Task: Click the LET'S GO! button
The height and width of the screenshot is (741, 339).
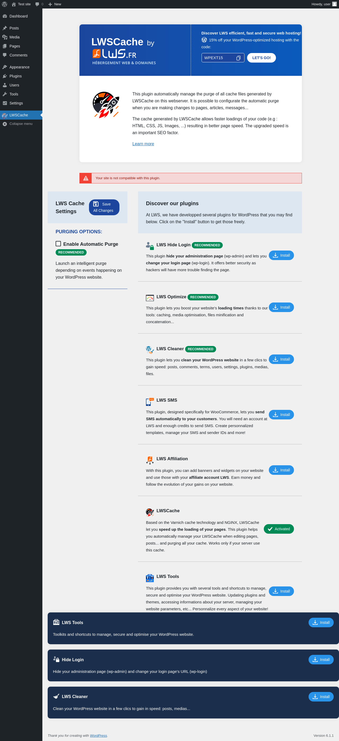Action: (261, 58)
